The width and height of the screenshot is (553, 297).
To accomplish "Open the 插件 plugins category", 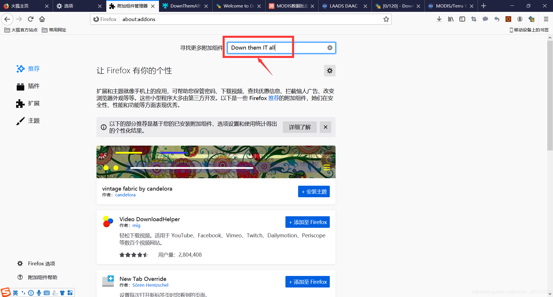I will (x=28, y=86).
